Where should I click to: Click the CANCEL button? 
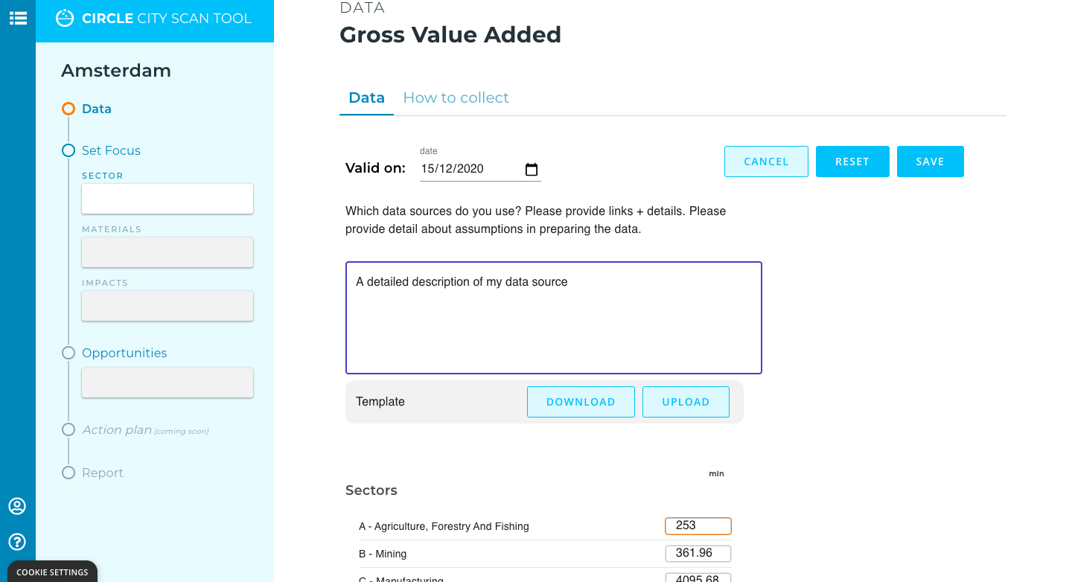[766, 162]
